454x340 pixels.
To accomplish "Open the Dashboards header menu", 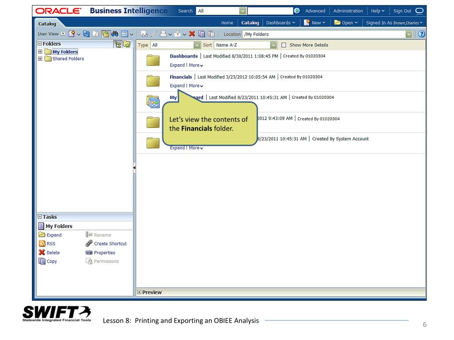I will [x=281, y=23].
